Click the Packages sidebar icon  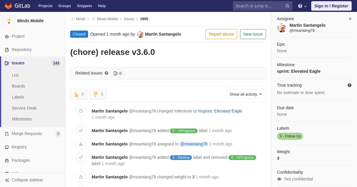7,161
